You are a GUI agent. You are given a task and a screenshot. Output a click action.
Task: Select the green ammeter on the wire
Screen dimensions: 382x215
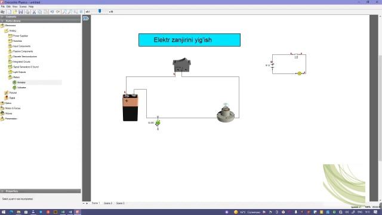coord(158,123)
